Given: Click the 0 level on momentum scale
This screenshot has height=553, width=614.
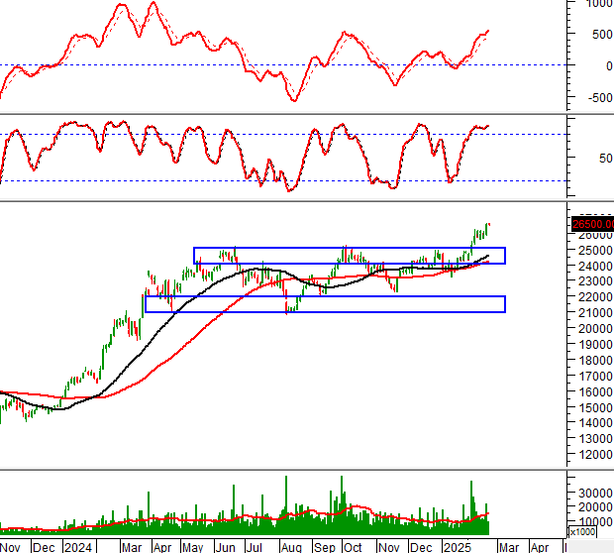Looking at the screenshot, I should [x=609, y=66].
